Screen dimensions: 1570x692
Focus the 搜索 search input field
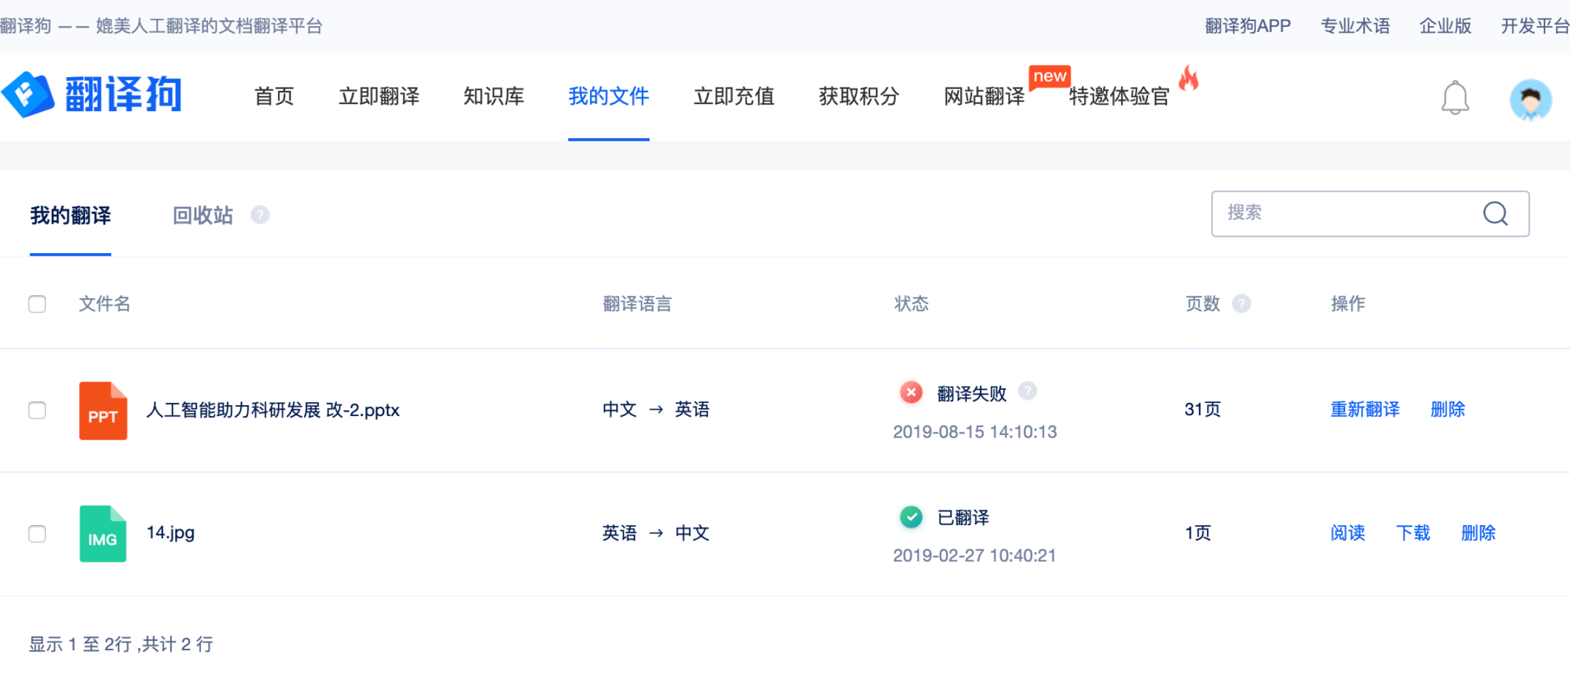[1341, 213]
